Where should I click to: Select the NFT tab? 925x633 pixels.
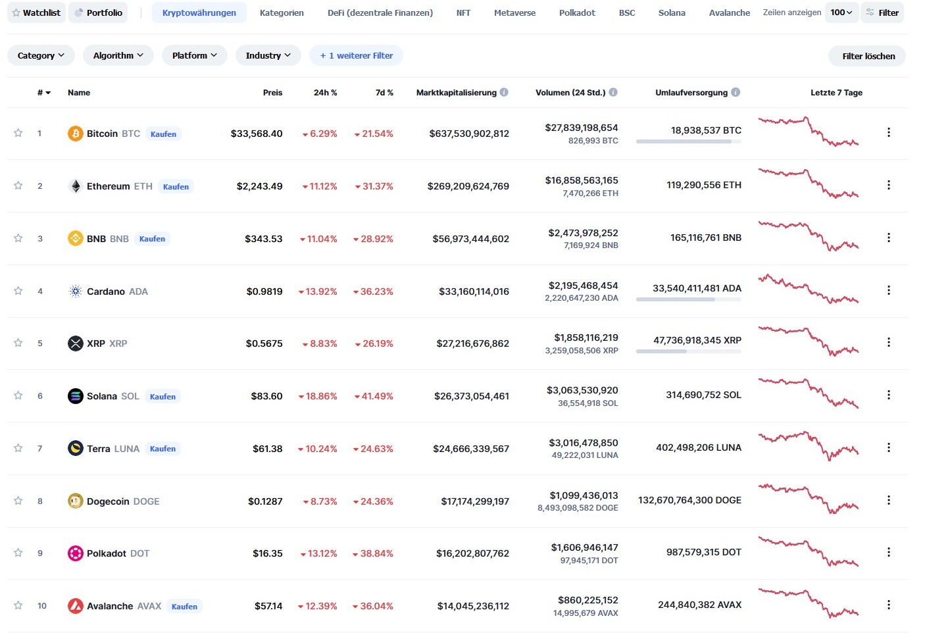[x=463, y=13]
